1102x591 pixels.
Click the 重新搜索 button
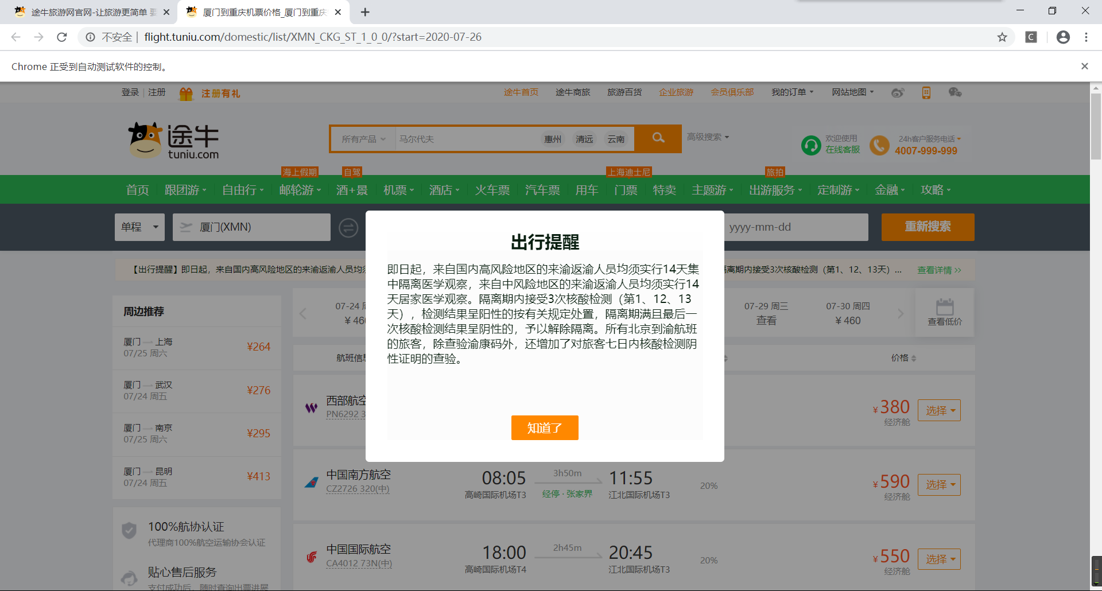pos(928,227)
